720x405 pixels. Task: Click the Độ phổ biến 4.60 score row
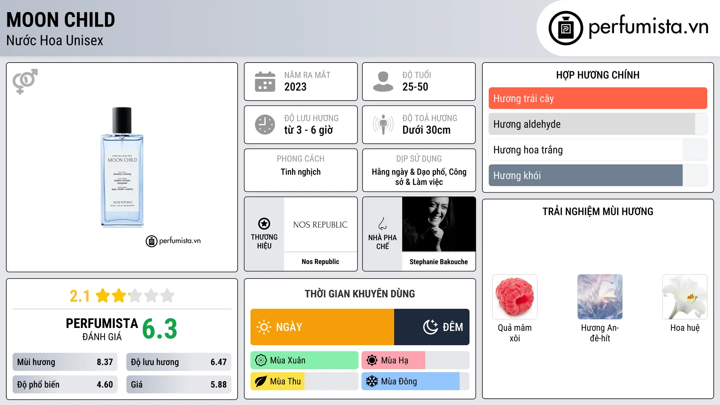point(65,385)
